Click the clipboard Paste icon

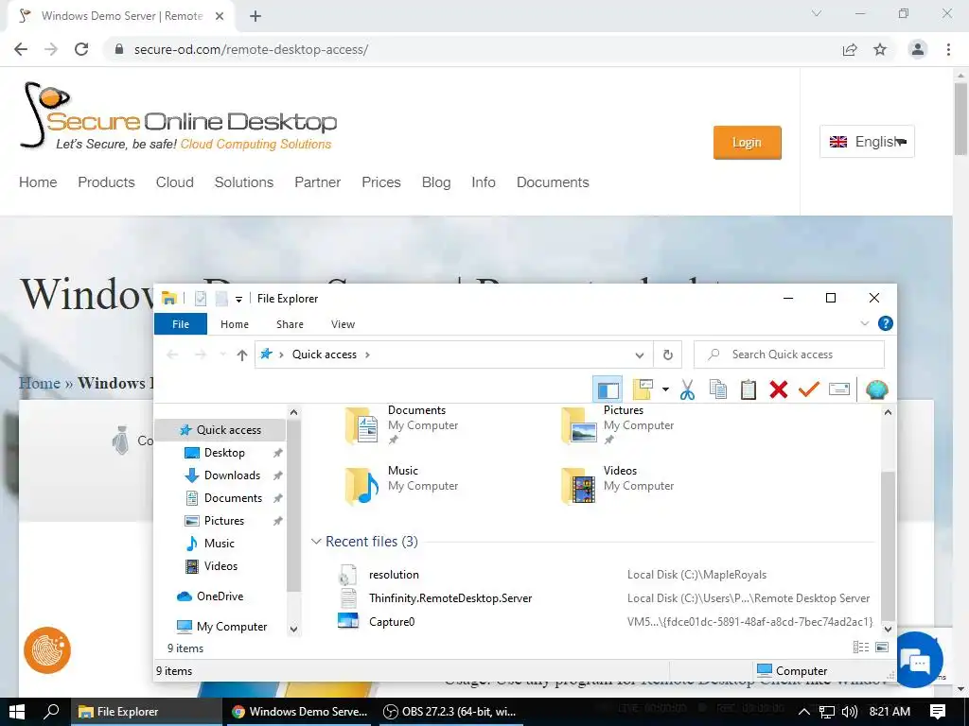pos(748,389)
